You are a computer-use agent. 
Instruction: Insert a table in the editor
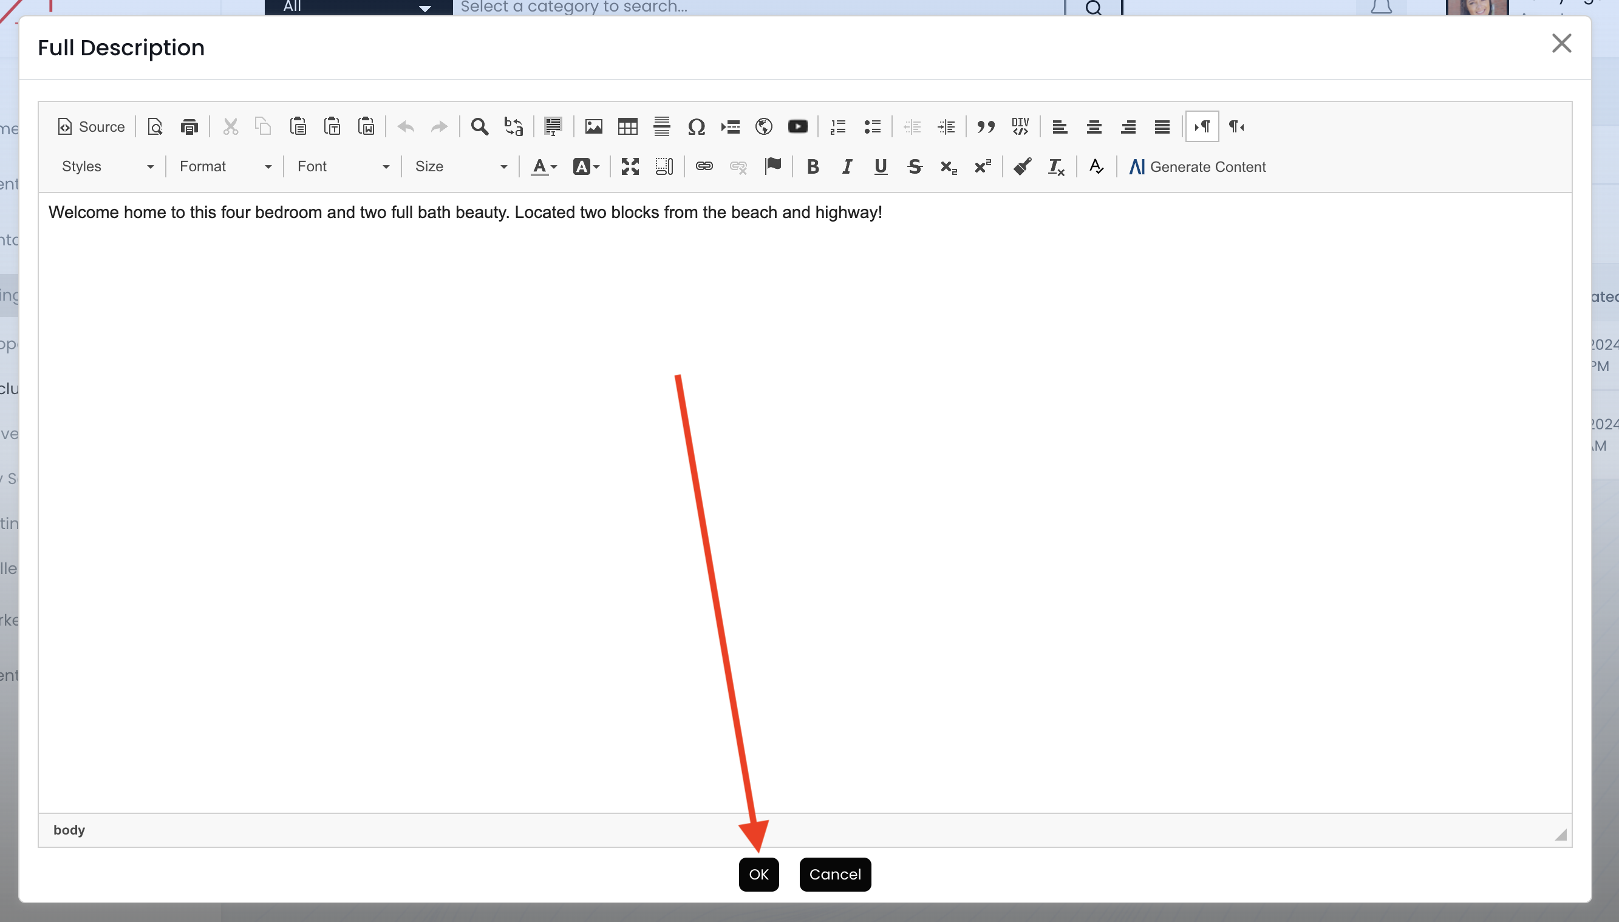click(x=627, y=127)
